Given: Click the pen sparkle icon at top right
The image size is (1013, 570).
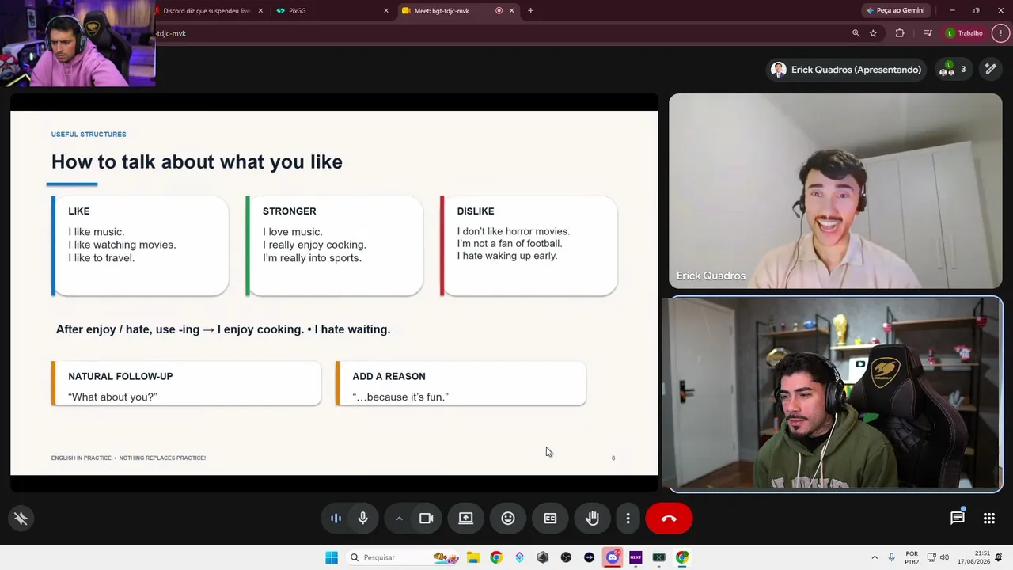Looking at the screenshot, I should click(990, 70).
